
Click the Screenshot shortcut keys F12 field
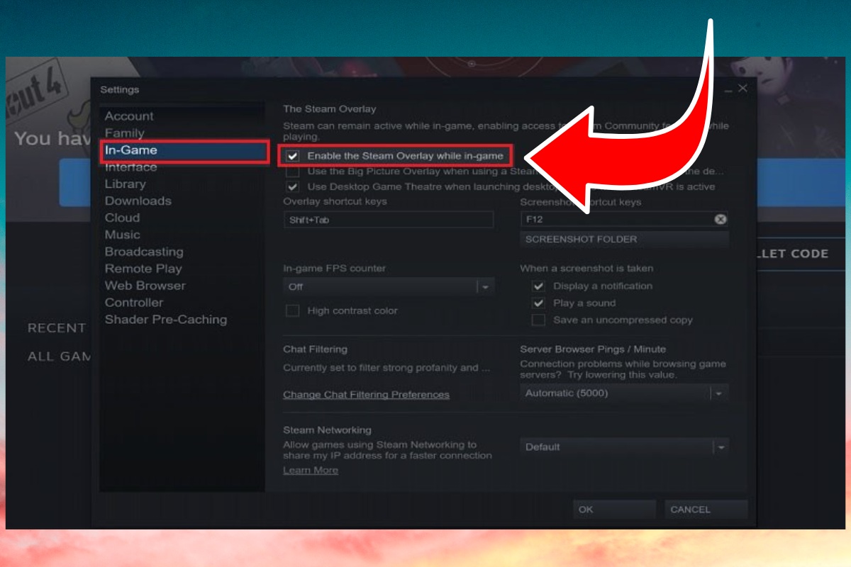coord(624,220)
